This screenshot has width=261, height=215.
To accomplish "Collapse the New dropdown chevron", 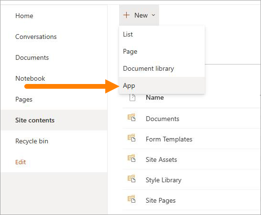I will (153, 15).
